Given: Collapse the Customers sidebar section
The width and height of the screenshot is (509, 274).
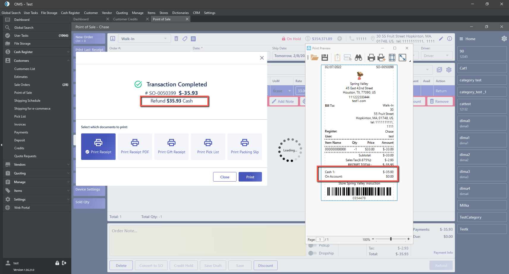Looking at the screenshot, I should point(68,61).
